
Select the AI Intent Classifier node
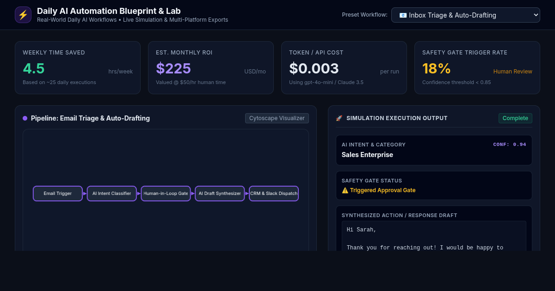click(112, 194)
